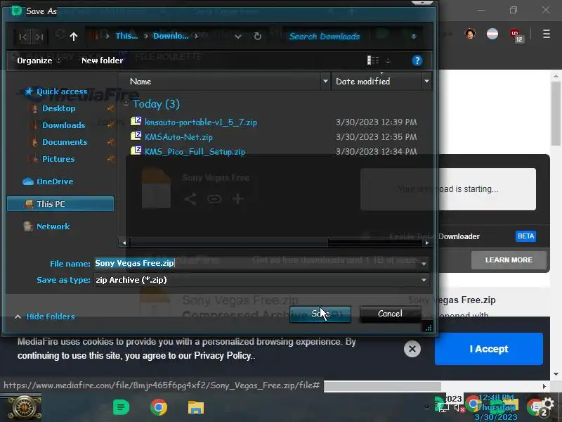The image size is (562, 422).
Task: Open Downloads in the sidebar
Action: click(x=64, y=125)
